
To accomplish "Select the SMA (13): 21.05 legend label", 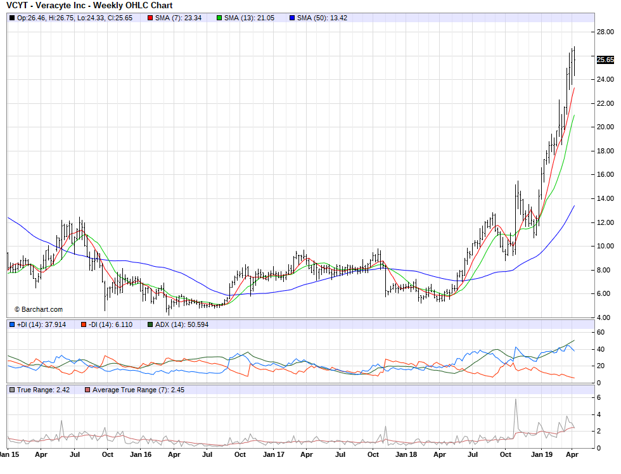I will 249,18.
